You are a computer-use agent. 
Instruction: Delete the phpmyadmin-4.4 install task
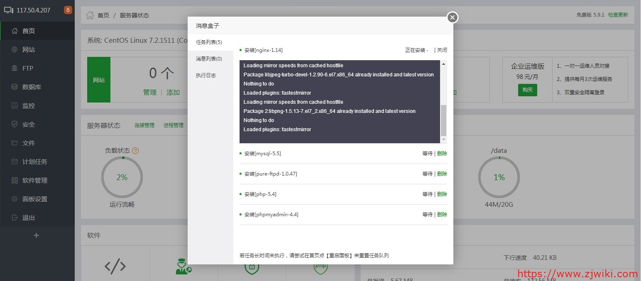click(x=442, y=215)
